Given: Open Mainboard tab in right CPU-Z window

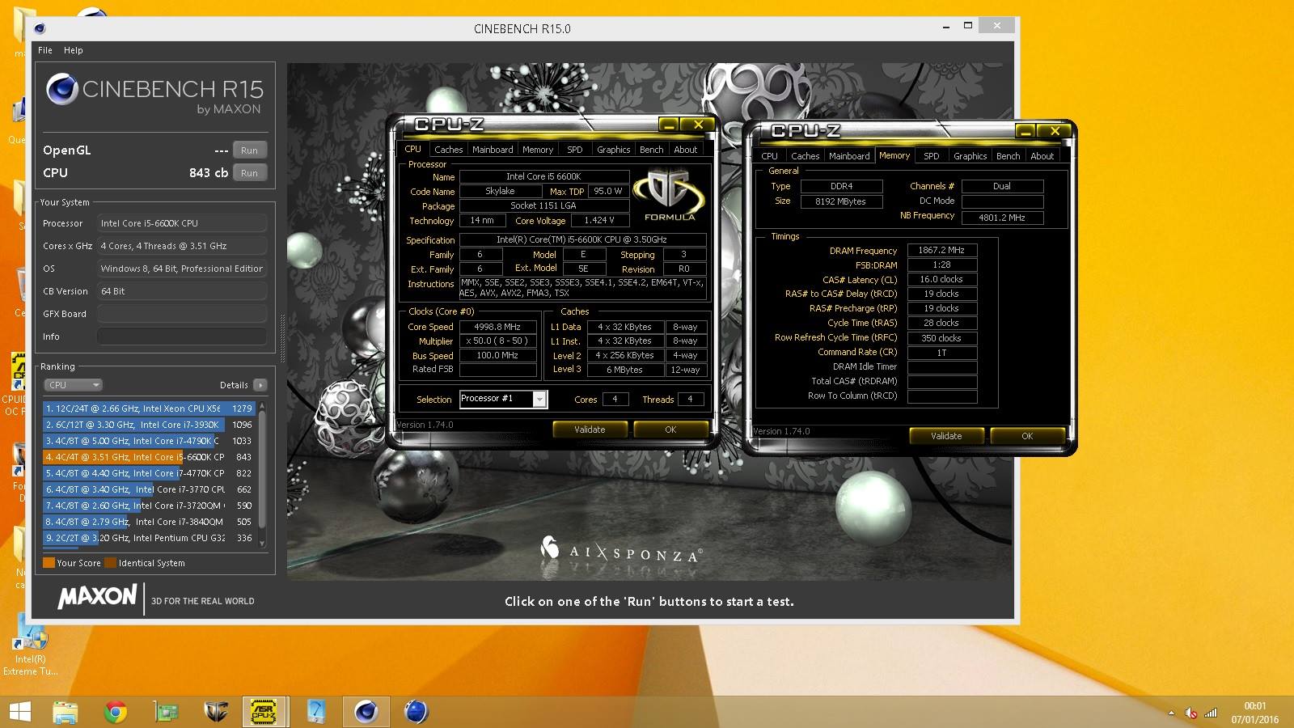Looking at the screenshot, I should (x=849, y=156).
